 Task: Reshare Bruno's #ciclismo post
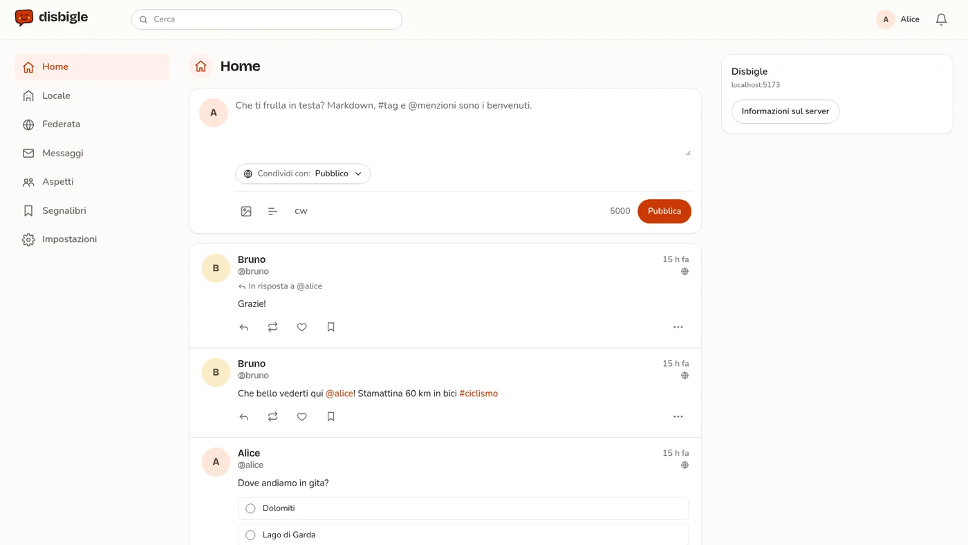tap(273, 416)
